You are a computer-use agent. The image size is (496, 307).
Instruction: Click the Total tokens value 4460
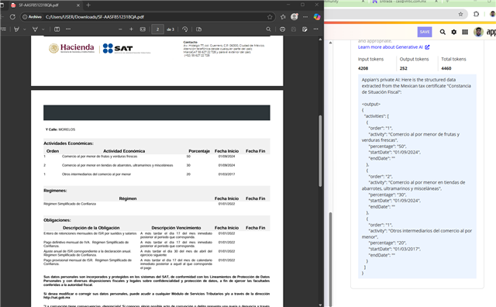click(x=446, y=68)
